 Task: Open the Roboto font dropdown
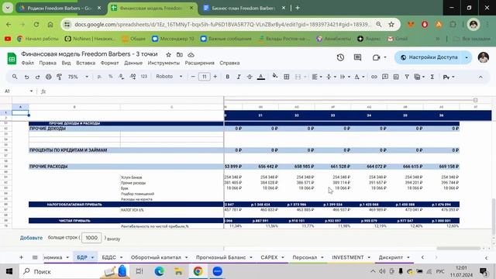pos(169,77)
